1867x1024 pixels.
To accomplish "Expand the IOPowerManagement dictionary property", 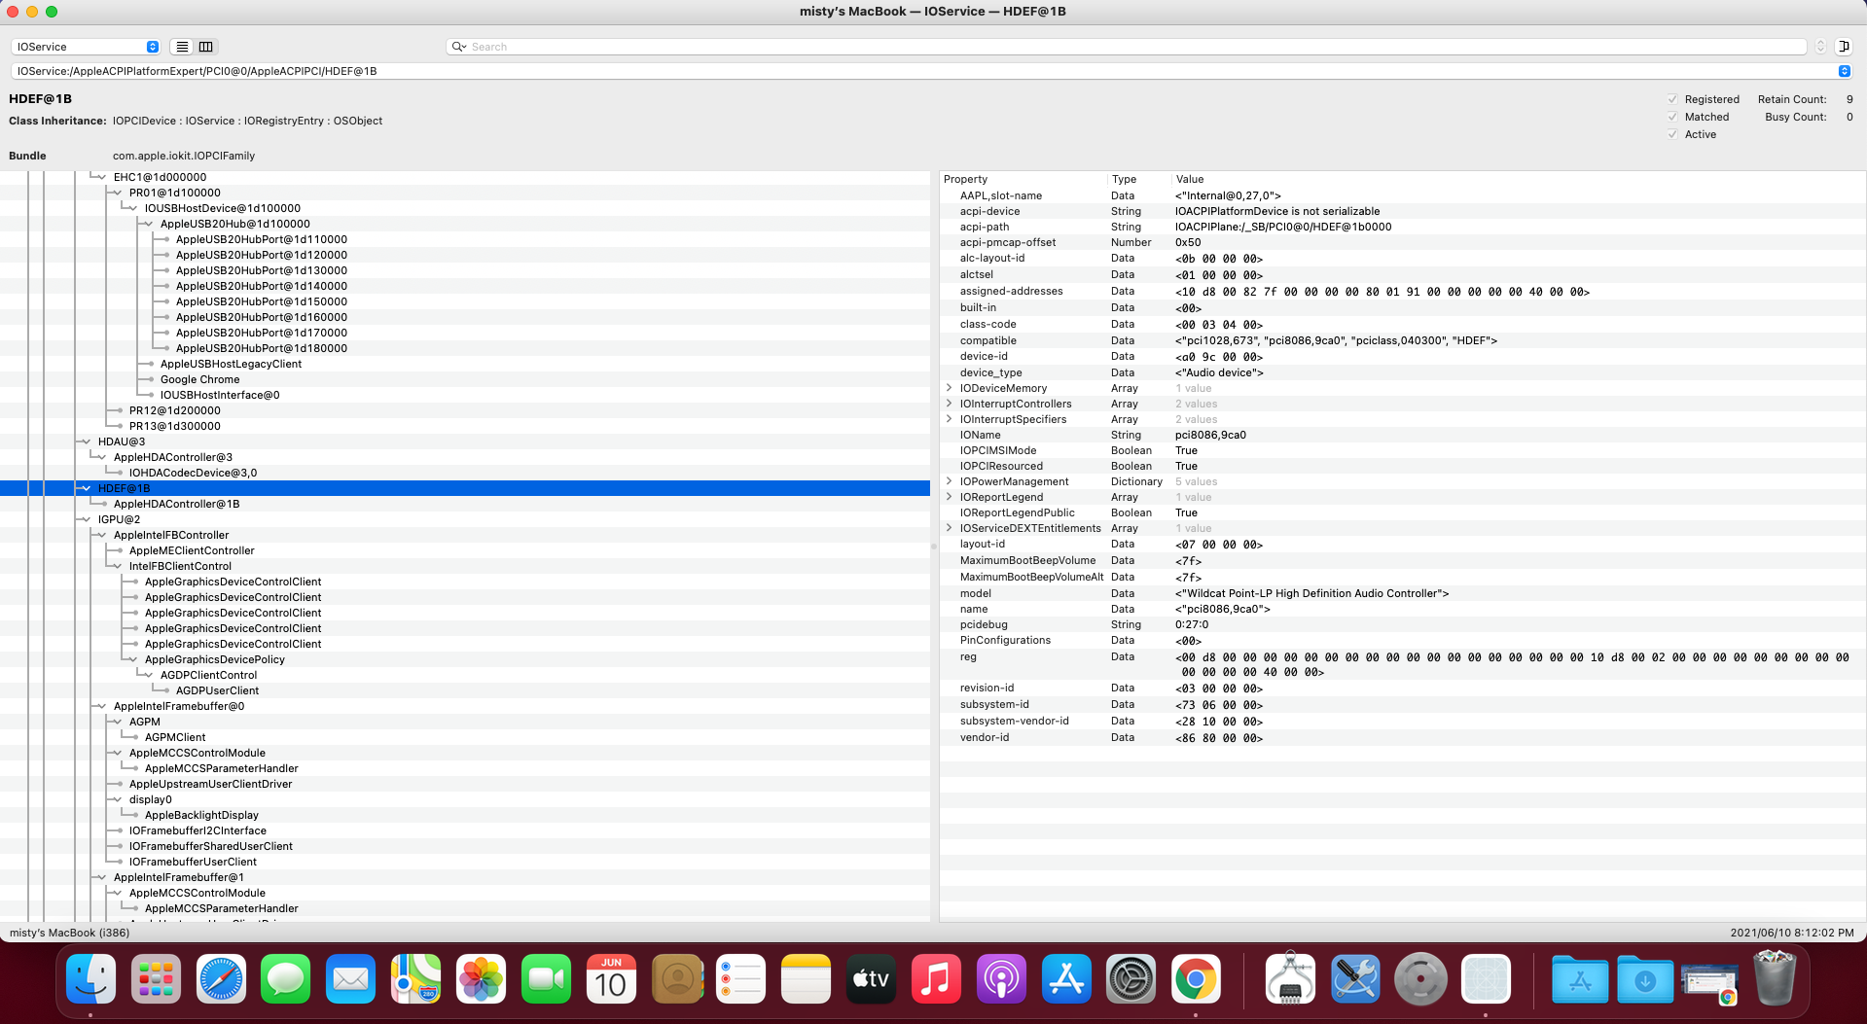I will 950,481.
